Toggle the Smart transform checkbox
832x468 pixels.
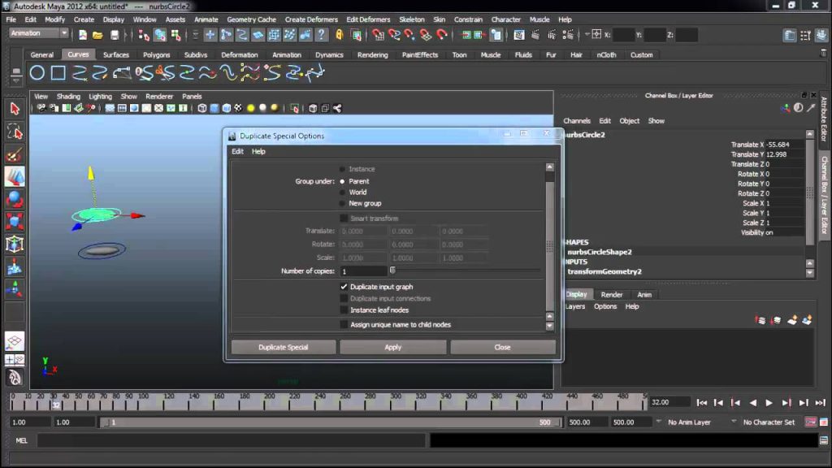344,219
